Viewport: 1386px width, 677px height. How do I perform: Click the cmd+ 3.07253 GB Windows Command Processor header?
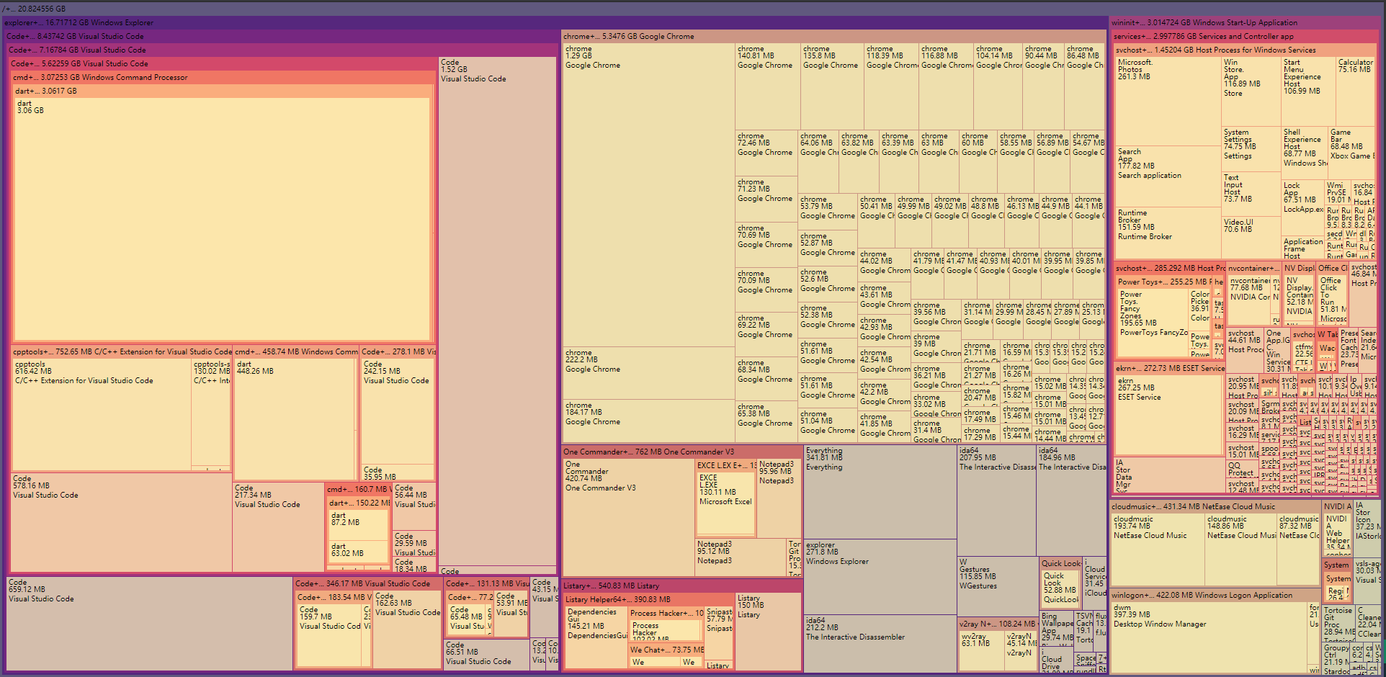(x=223, y=77)
